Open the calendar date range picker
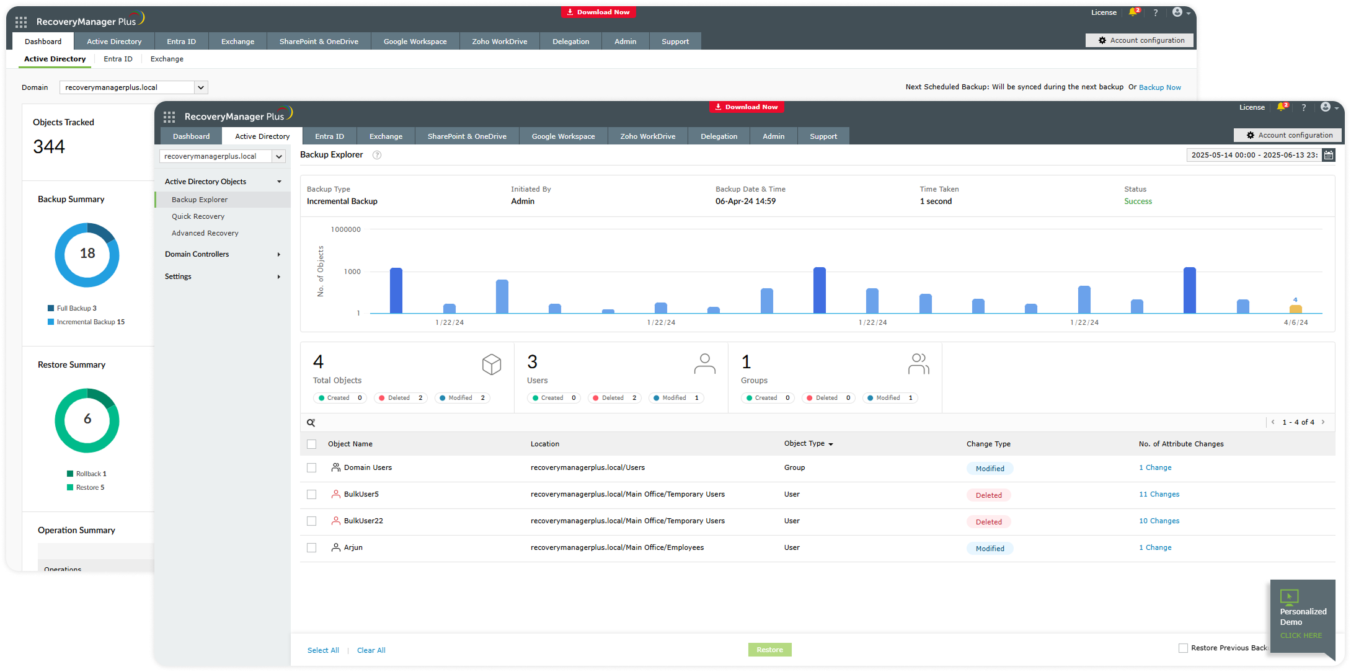The width and height of the screenshot is (1351, 672). [1328, 155]
